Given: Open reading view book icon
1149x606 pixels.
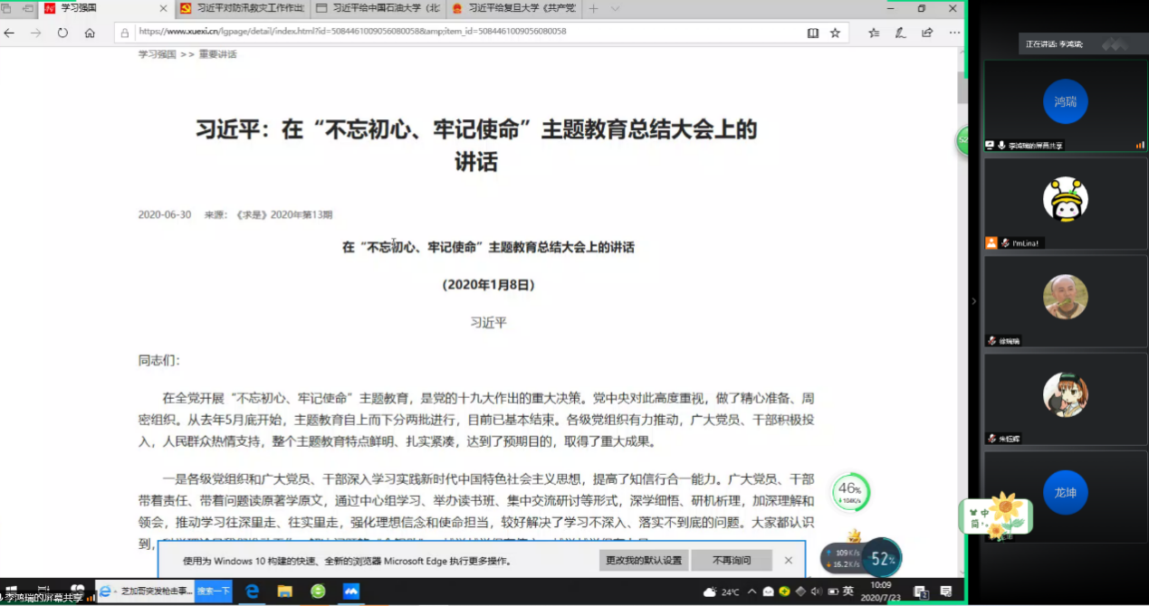Looking at the screenshot, I should coord(812,33).
